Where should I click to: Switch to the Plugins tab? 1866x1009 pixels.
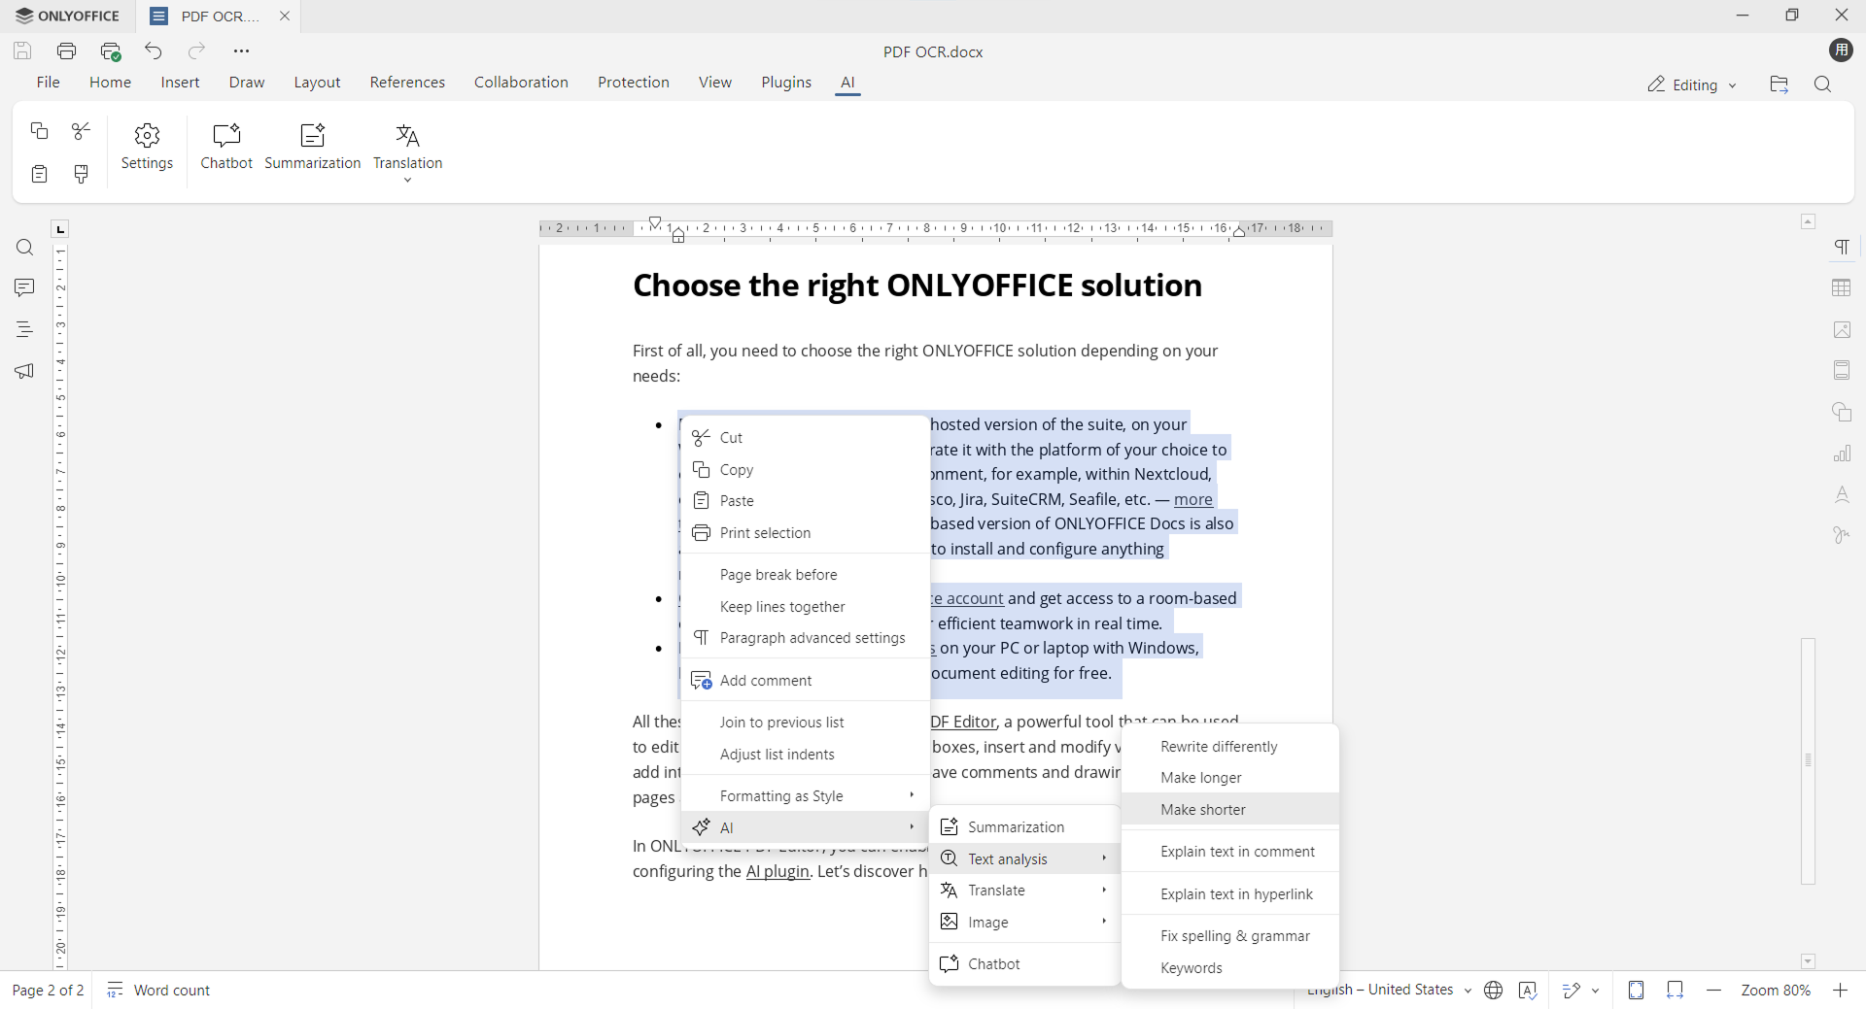coord(786,83)
